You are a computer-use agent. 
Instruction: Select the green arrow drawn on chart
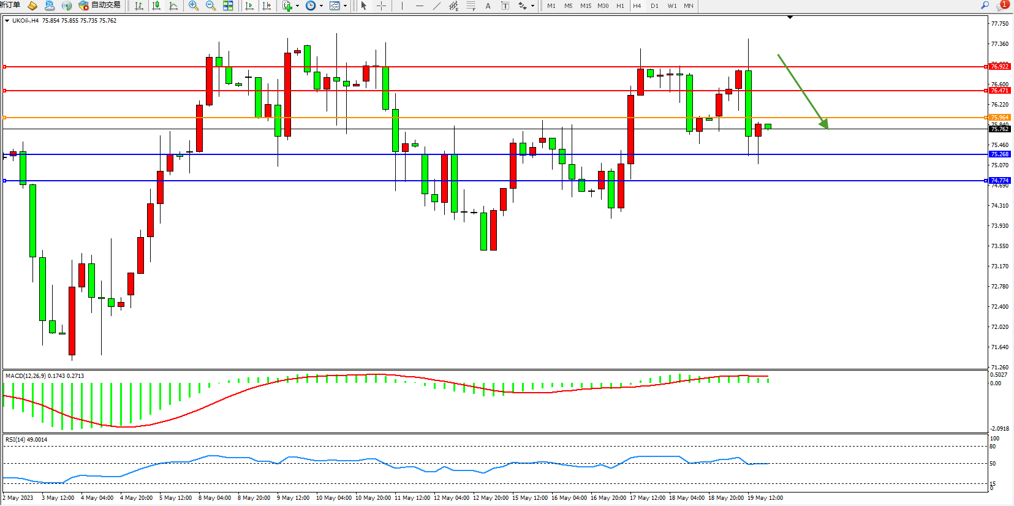click(x=803, y=92)
